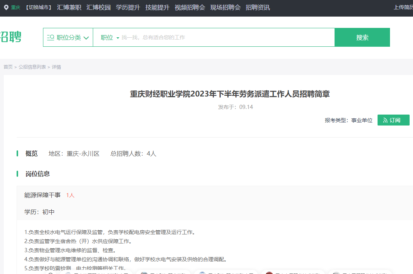Click the 招聘 site logo
Viewport: 413px width, 274px height.
click(11, 37)
